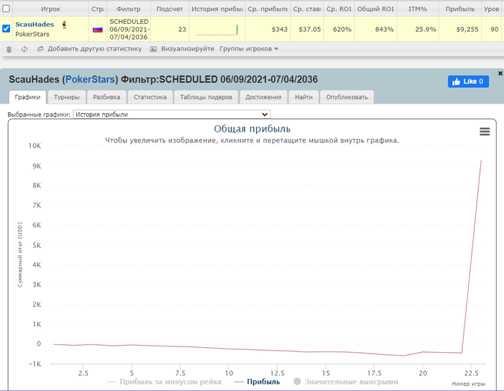
Task: Open the Разбивка tab
Action: [x=107, y=97]
